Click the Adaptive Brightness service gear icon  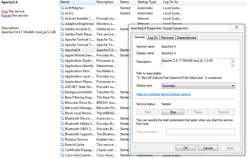(62, 24)
